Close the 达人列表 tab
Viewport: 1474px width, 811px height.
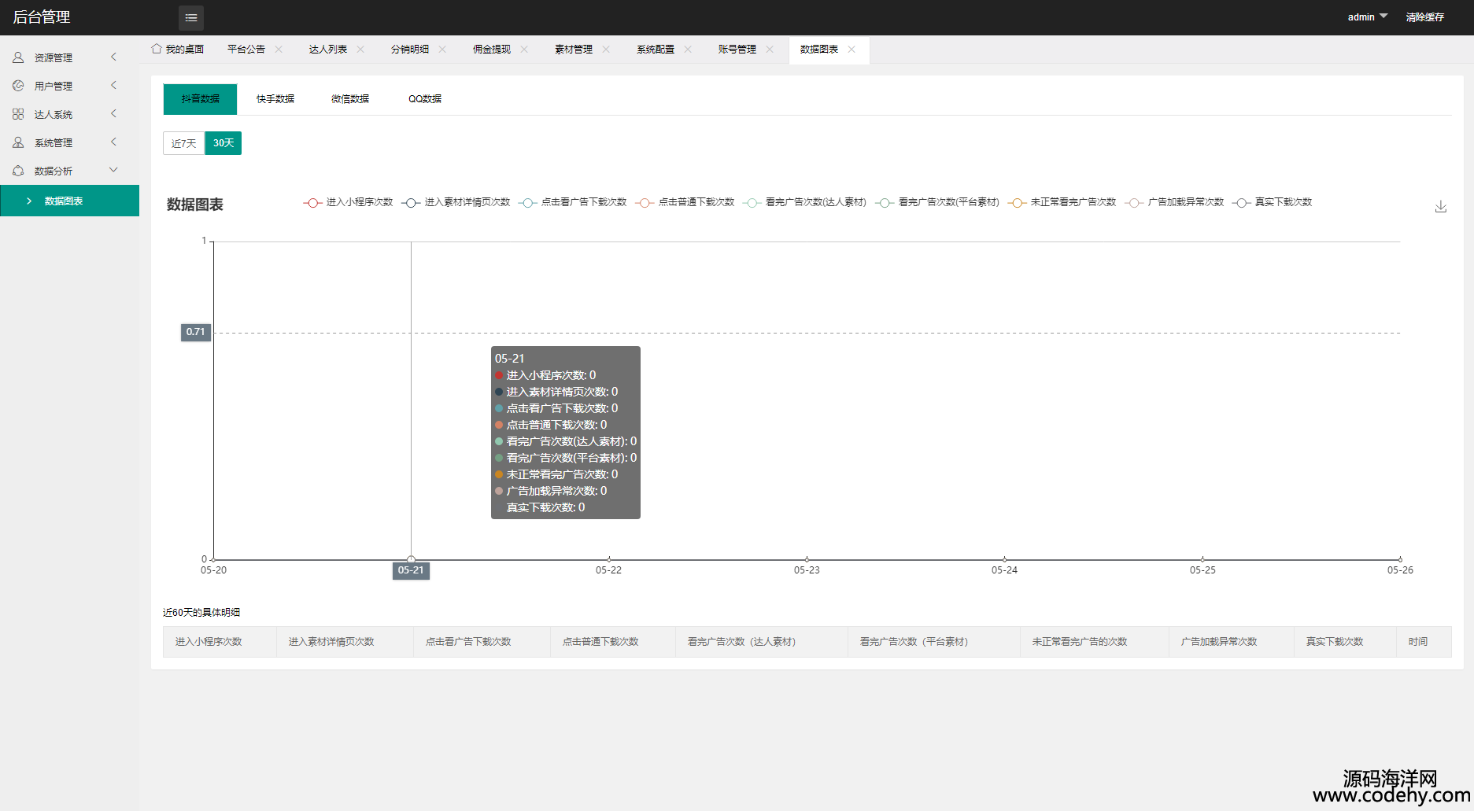click(x=360, y=49)
